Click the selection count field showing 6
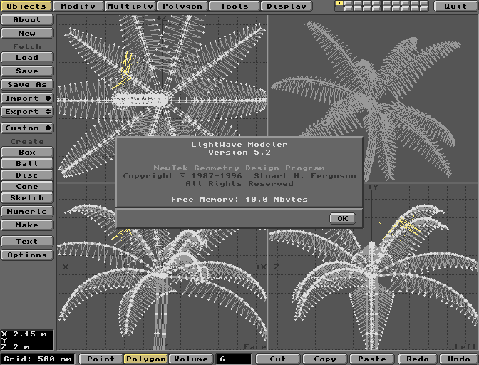479x365 pixels. [x=234, y=359]
